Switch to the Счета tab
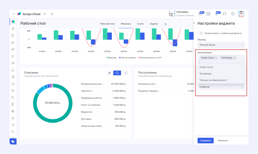 tap(140, 23)
